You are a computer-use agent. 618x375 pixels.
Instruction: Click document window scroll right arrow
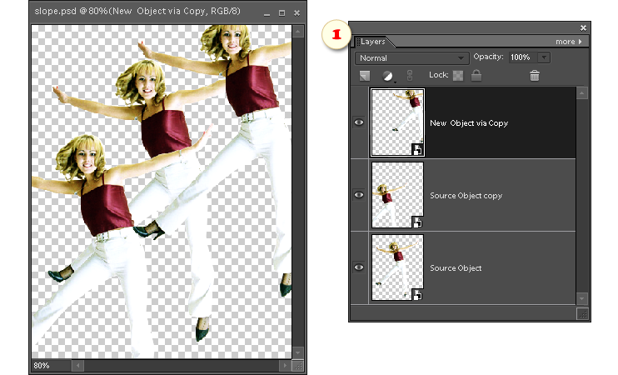[286, 366]
